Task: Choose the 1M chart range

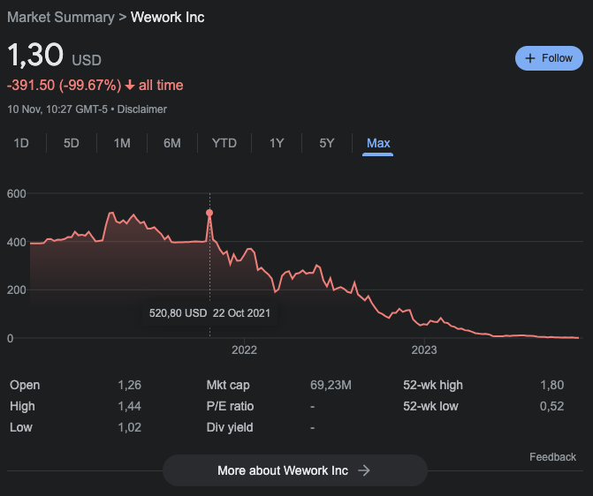Action: pyautogui.click(x=122, y=143)
